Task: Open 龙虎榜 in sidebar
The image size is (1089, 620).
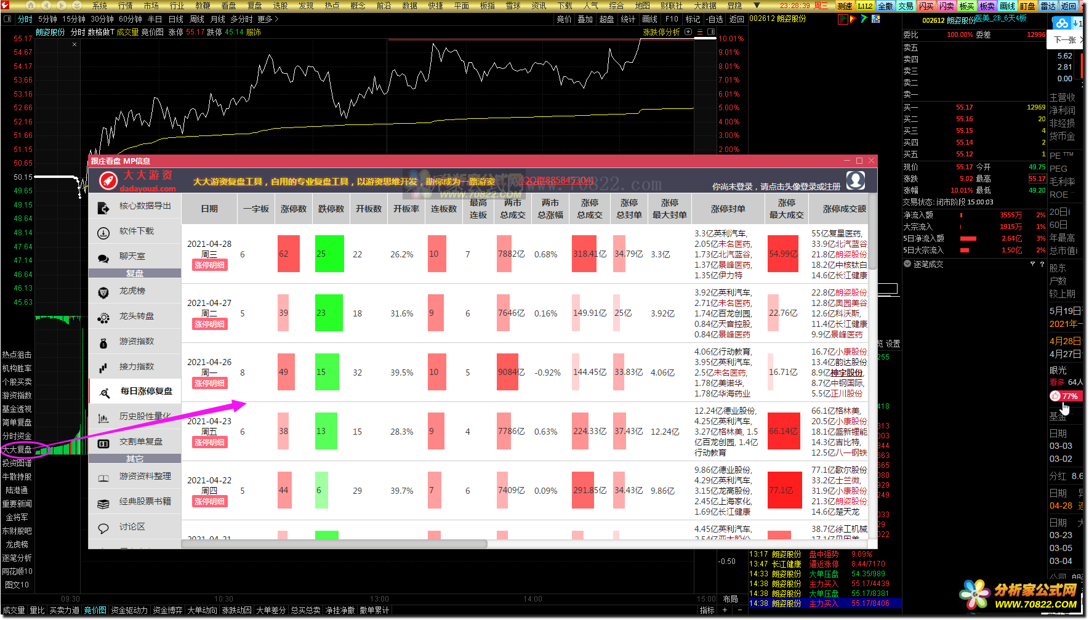Action: pos(135,291)
